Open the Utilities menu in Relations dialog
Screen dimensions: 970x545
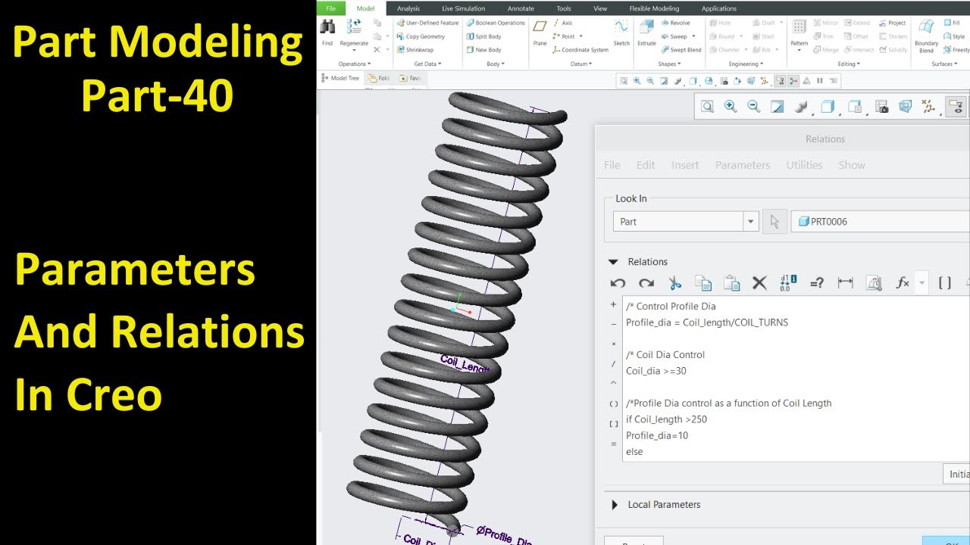click(804, 165)
